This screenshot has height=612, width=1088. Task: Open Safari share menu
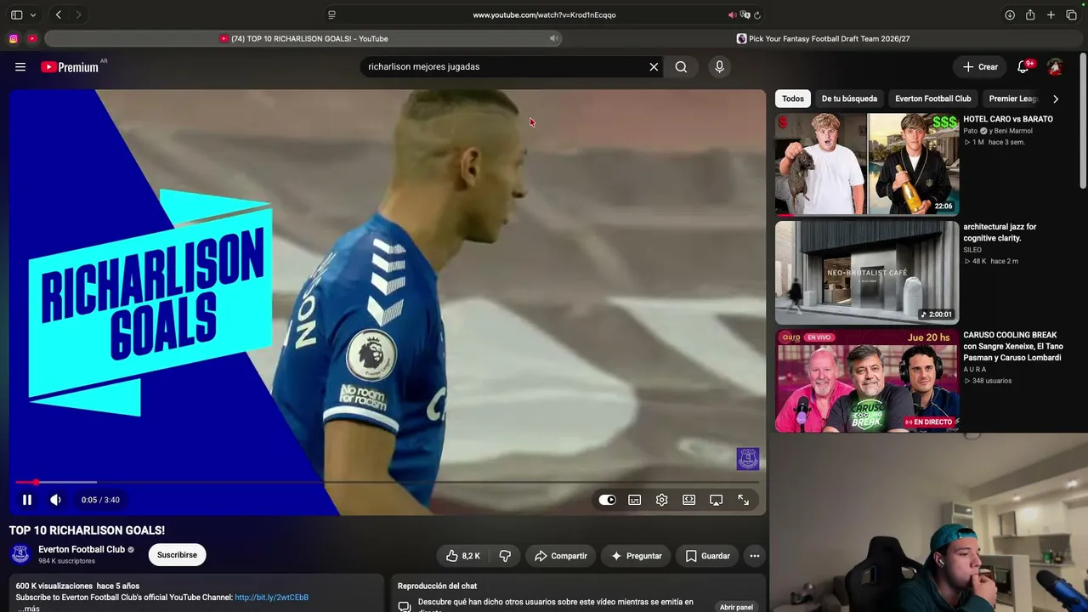[1030, 14]
